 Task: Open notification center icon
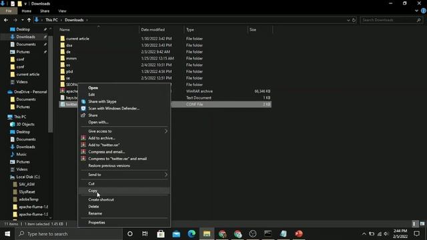416,234
